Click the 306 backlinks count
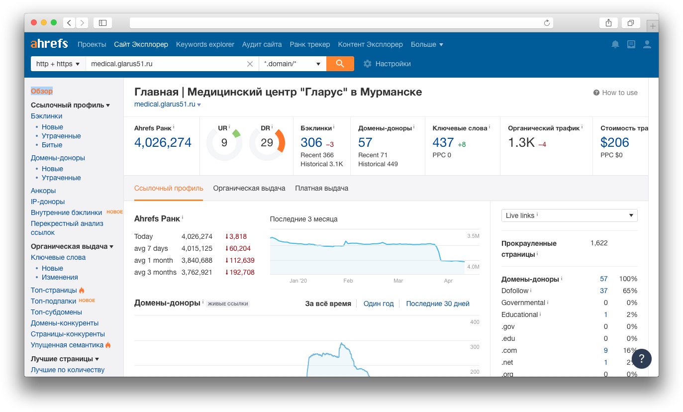The height and width of the screenshot is (412, 683). (311, 142)
